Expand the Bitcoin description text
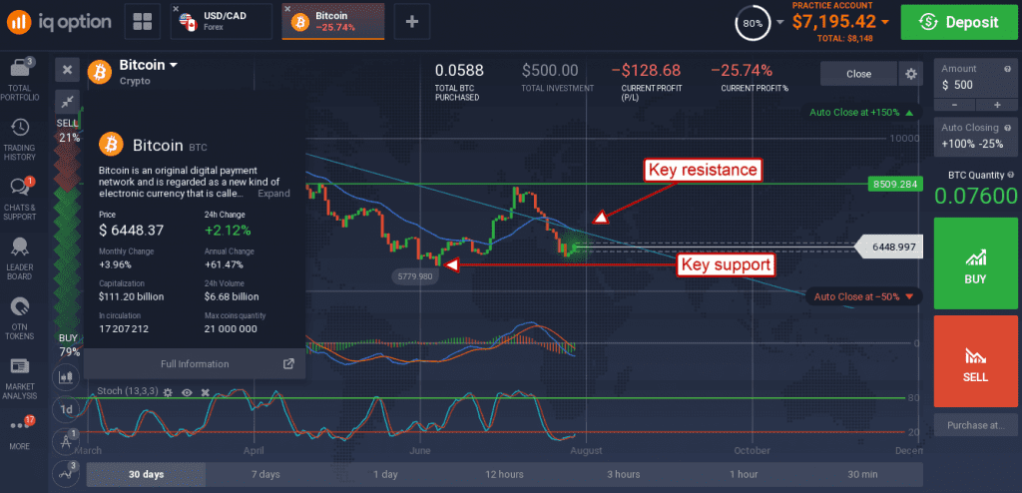This screenshot has height=493, width=1022. [x=273, y=194]
